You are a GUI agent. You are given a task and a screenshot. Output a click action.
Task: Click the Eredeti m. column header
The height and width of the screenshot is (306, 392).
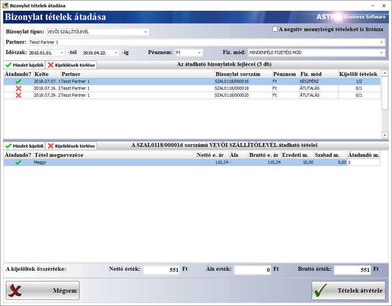(x=297, y=155)
